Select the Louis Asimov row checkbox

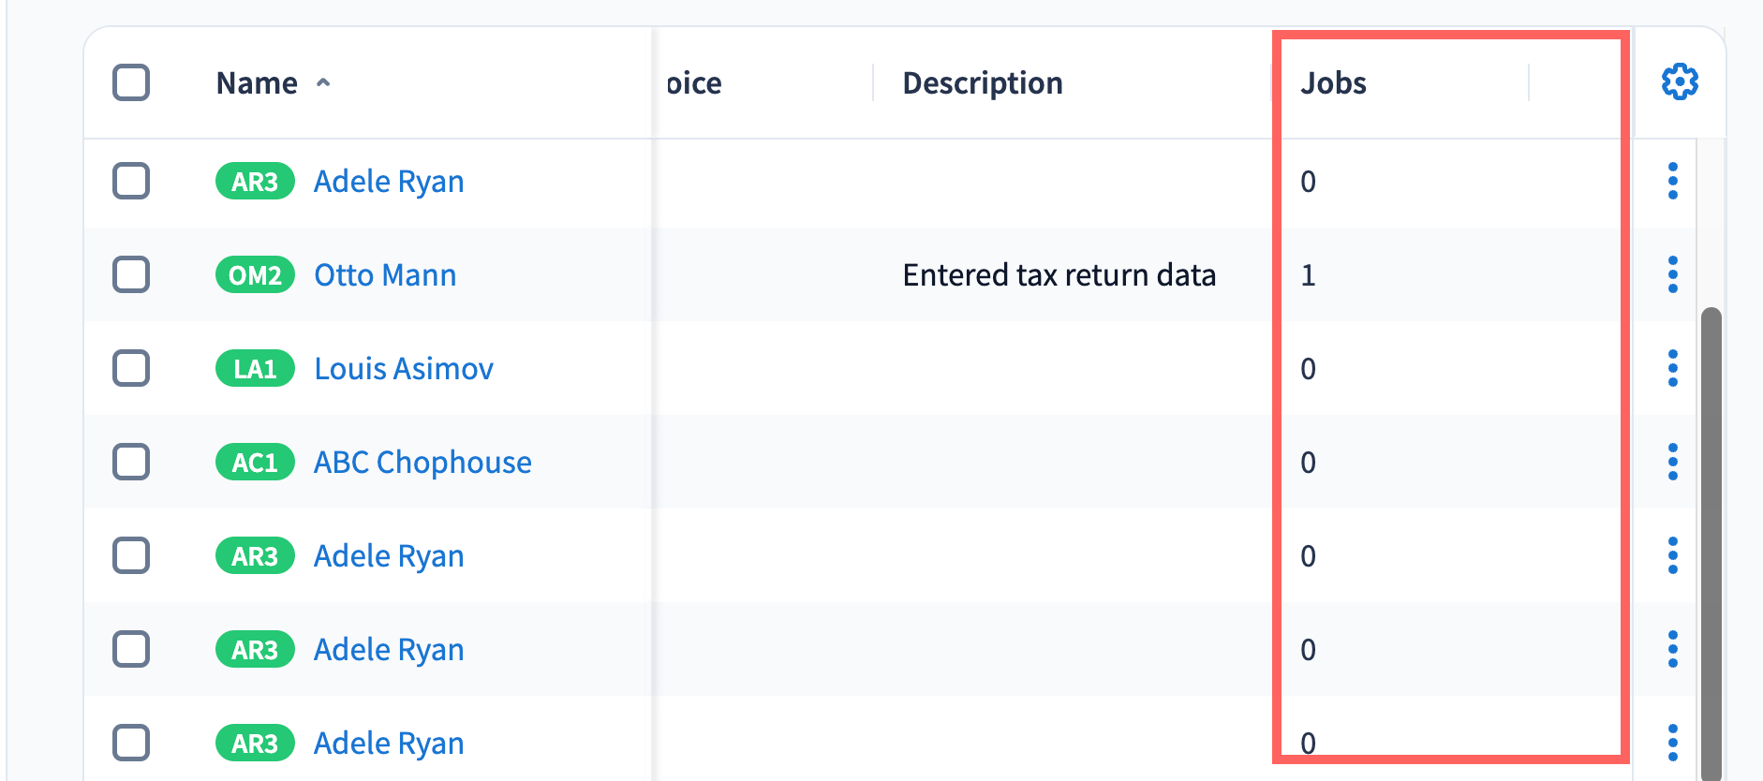[x=131, y=368]
